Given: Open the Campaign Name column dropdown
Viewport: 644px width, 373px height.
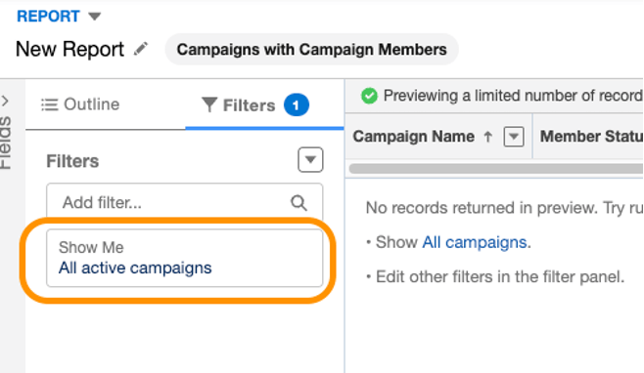Looking at the screenshot, I should click(514, 137).
